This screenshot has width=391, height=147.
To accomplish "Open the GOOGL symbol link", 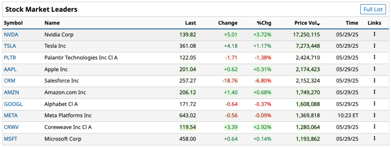I will [13, 104].
